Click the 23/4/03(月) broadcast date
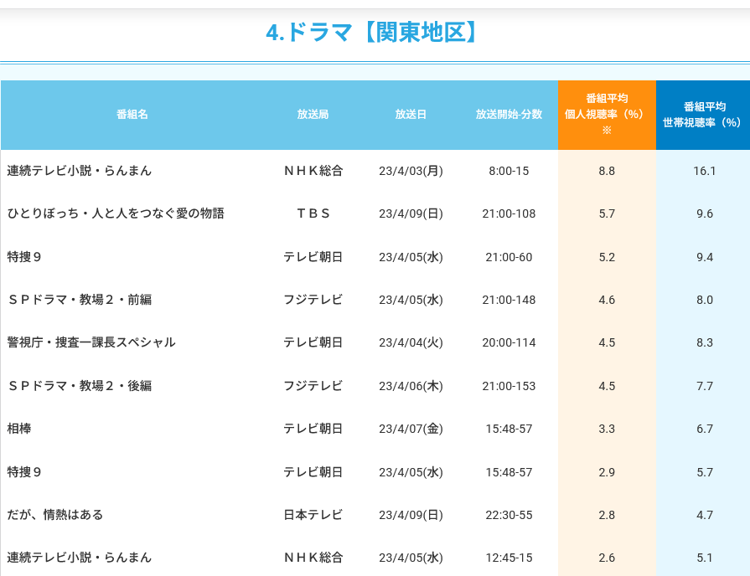Image resolution: width=750 pixels, height=576 pixels. 411,171
